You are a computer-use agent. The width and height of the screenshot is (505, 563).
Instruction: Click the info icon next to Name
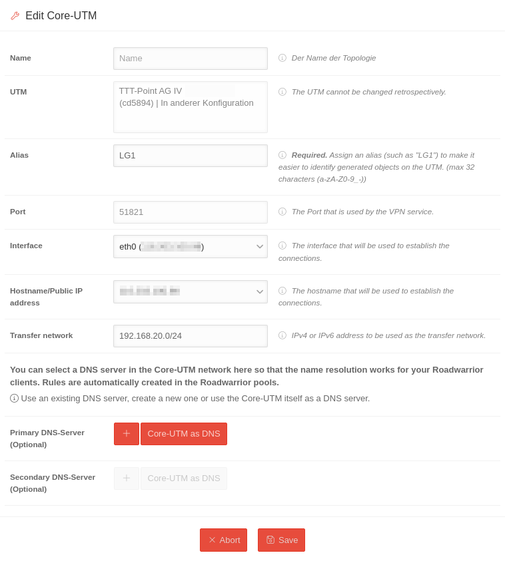click(x=282, y=58)
